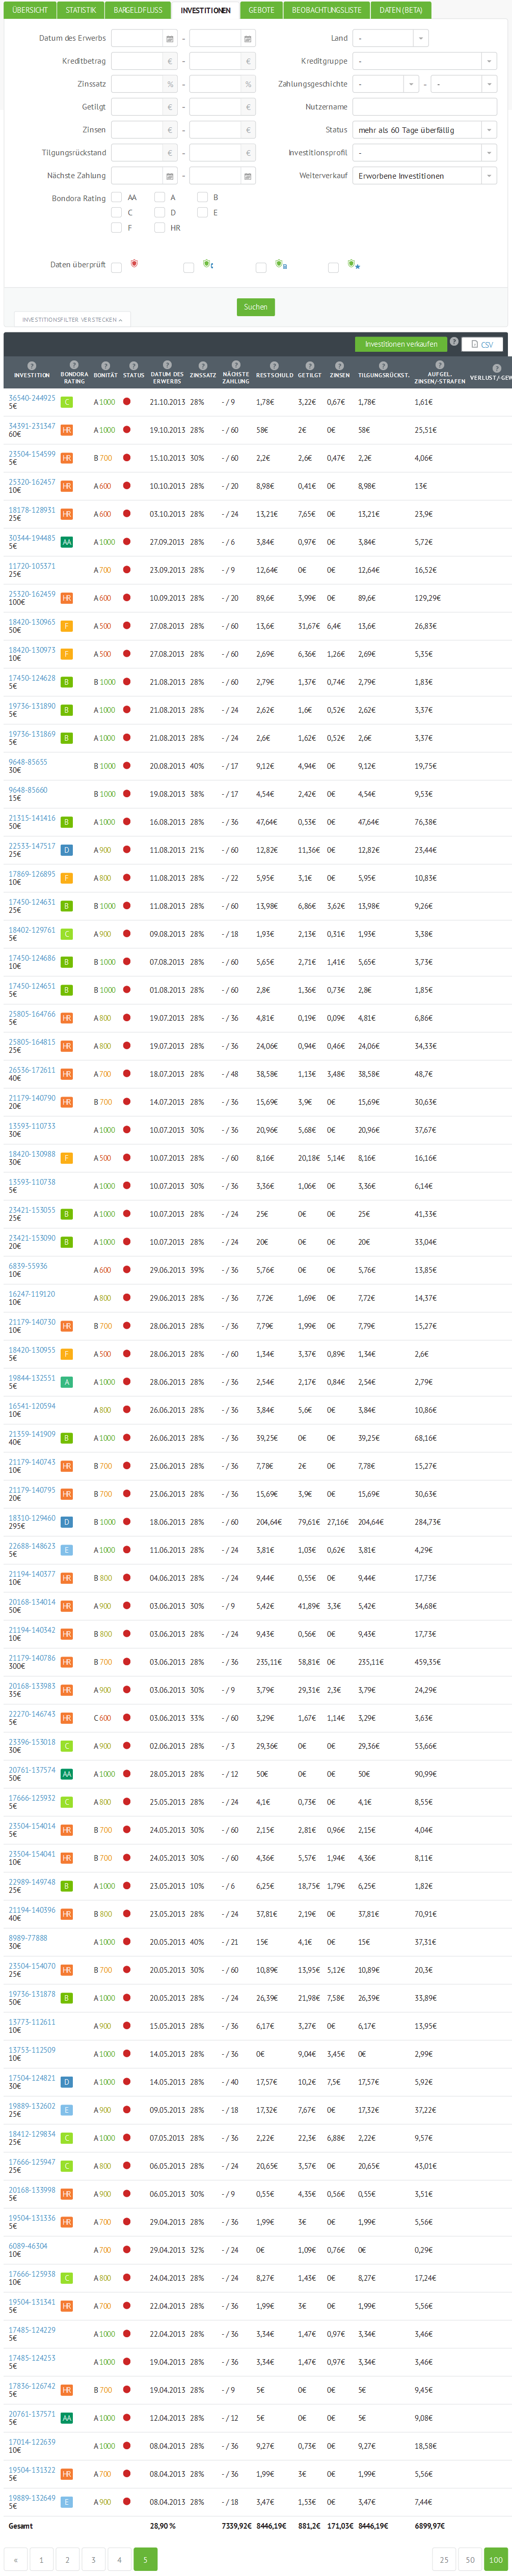The height and width of the screenshot is (2576, 512).
Task: Tick the B Bondora Rating checkbox
Action: (203, 197)
